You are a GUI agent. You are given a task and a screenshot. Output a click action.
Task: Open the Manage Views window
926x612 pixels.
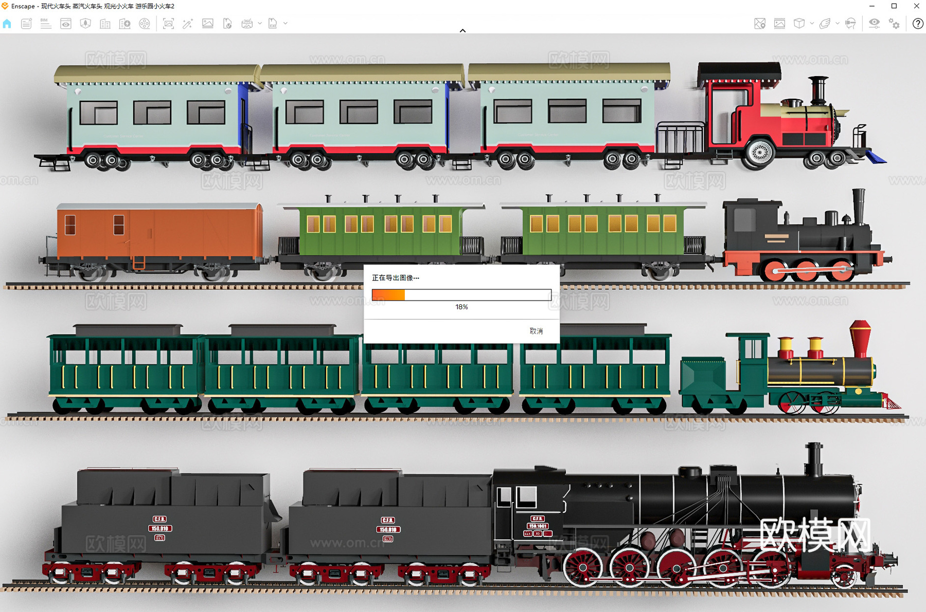(66, 24)
